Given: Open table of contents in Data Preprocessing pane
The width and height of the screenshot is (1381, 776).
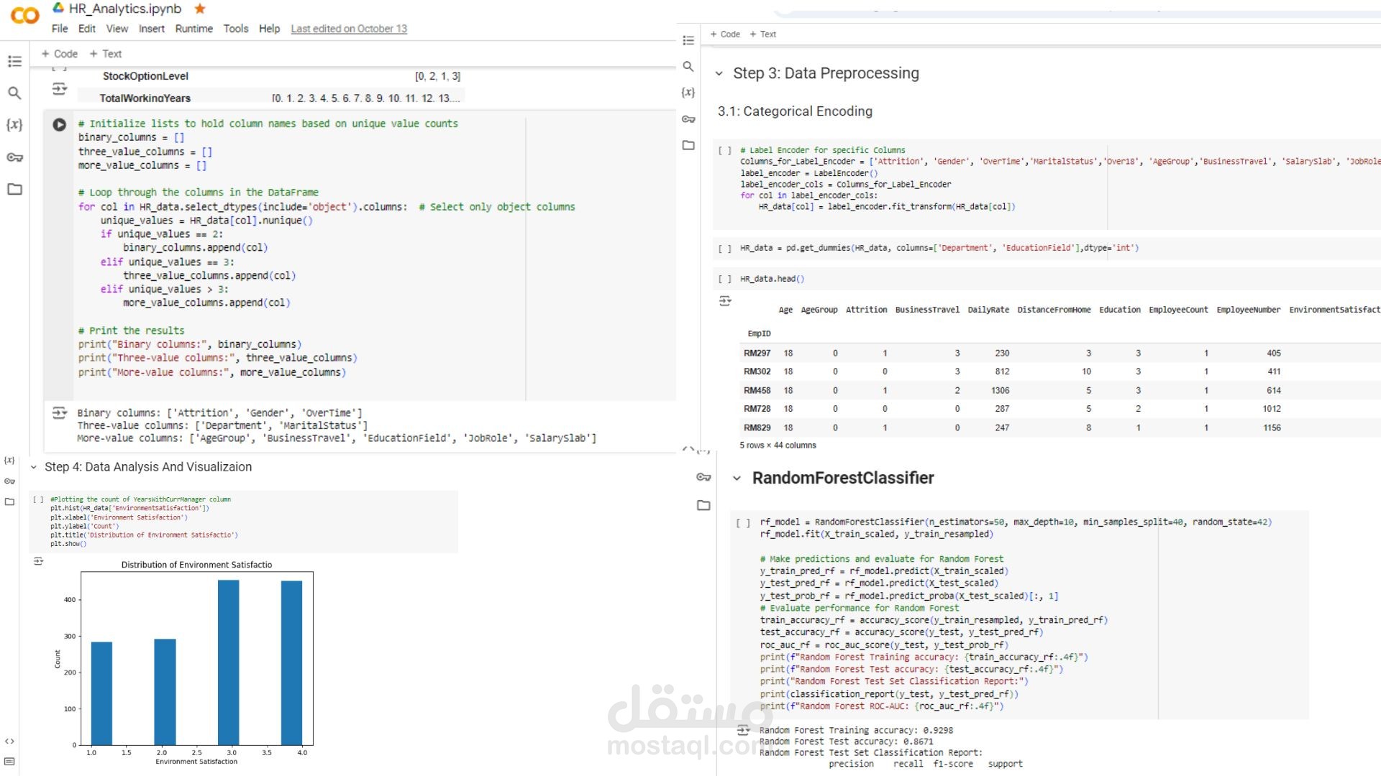Looking at the screenshot, I should pos(688,41).
